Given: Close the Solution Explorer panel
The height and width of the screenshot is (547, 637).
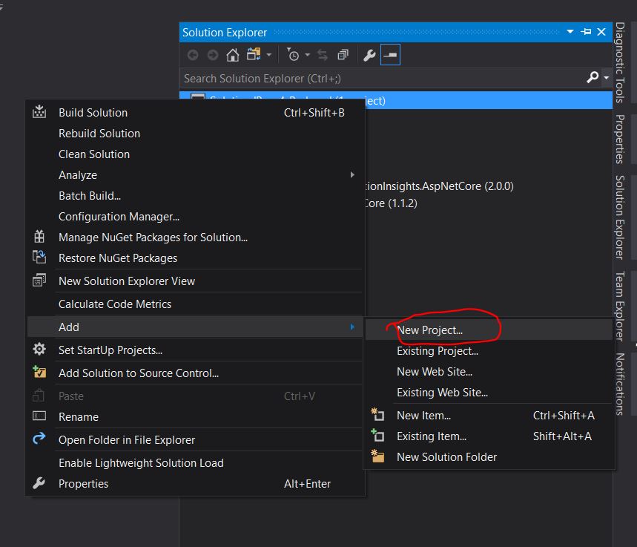Looking at the screenshot, I should point(601,32).
